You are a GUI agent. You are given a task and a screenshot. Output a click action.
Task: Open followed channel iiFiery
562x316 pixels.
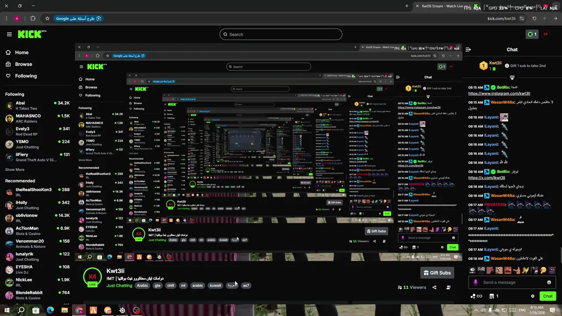[x=37, y=157]
